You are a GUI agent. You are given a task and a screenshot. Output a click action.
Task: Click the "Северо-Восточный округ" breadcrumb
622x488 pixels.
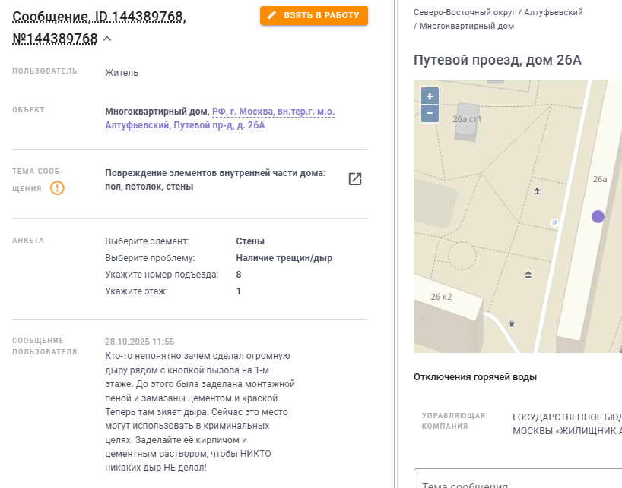click(x=463, y=13)
